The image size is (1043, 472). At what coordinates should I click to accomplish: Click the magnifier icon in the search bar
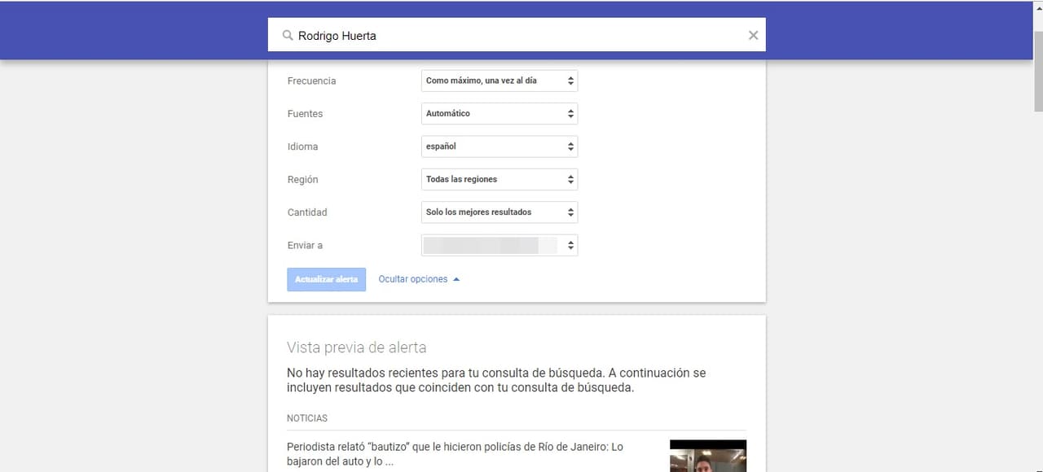click(x=287, y=36)
